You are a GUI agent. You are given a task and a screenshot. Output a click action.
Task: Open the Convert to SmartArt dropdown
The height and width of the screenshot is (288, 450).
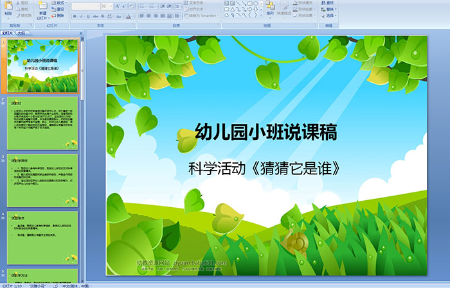click(x=202, y=15)
